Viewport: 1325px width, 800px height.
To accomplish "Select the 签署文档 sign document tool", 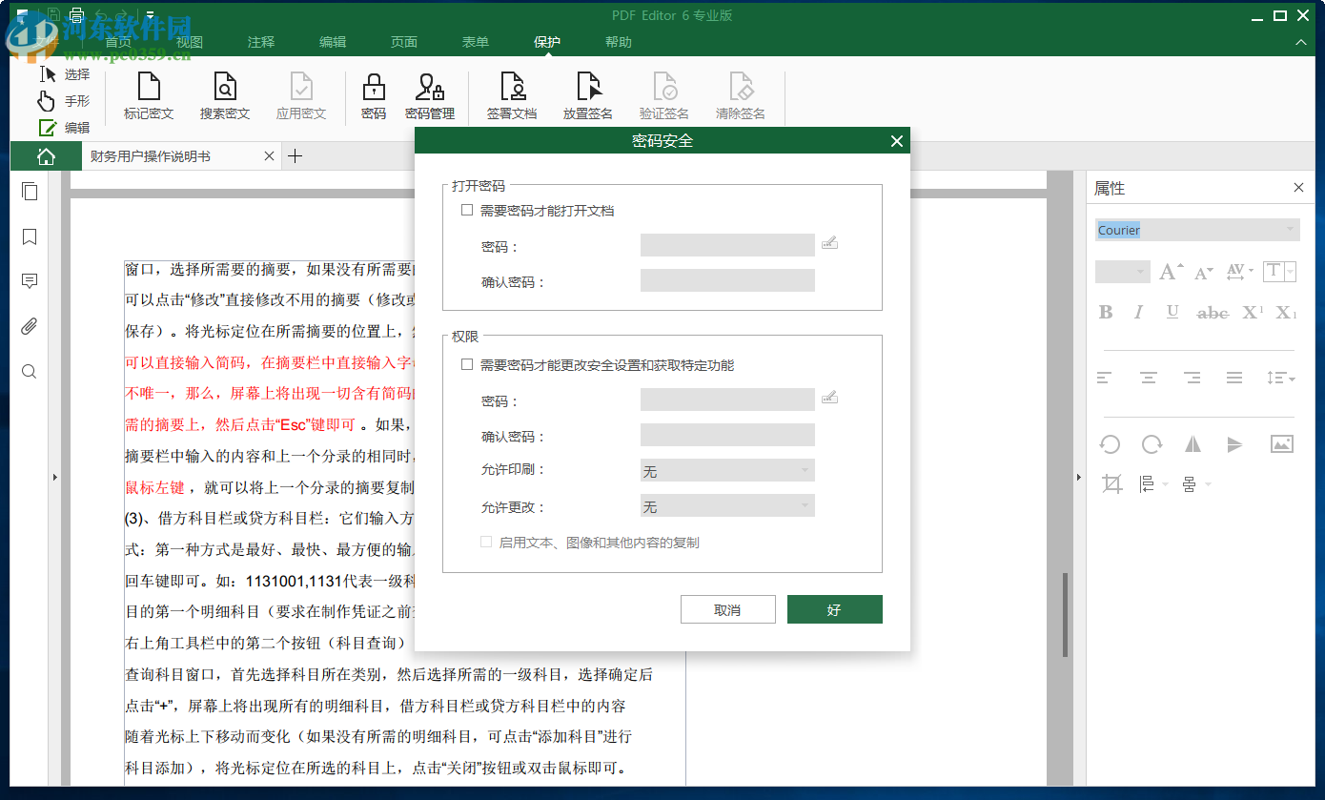I will (513, 95).
